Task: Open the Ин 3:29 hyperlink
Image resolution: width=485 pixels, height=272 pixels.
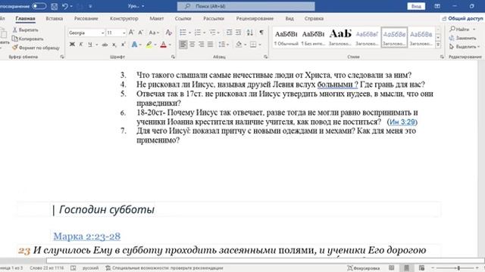Action: (x=402, y=122)
